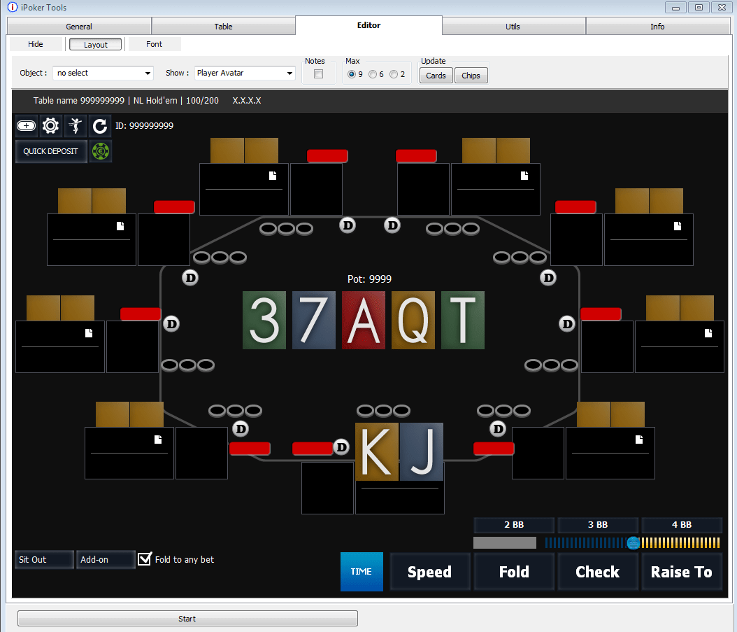The height and width of the screenshot is (632, 737).
Task: Click the Start button
Action: 187,619
